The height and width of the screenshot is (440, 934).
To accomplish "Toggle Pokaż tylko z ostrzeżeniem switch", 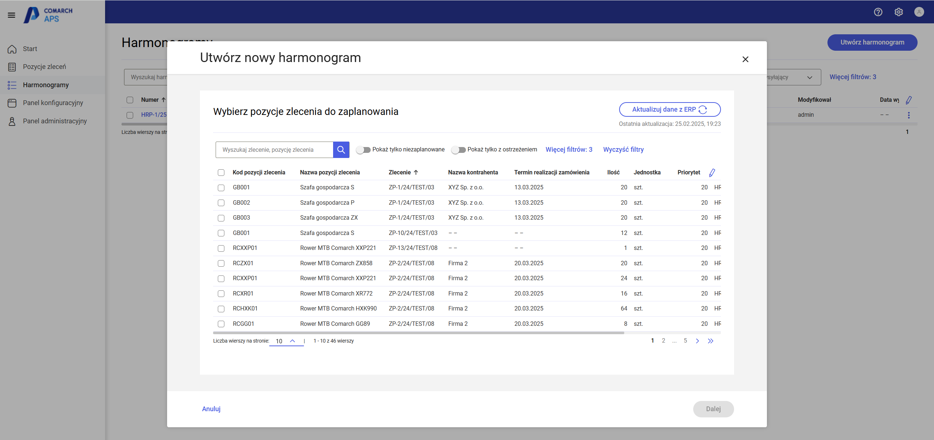I will point(459,150).
